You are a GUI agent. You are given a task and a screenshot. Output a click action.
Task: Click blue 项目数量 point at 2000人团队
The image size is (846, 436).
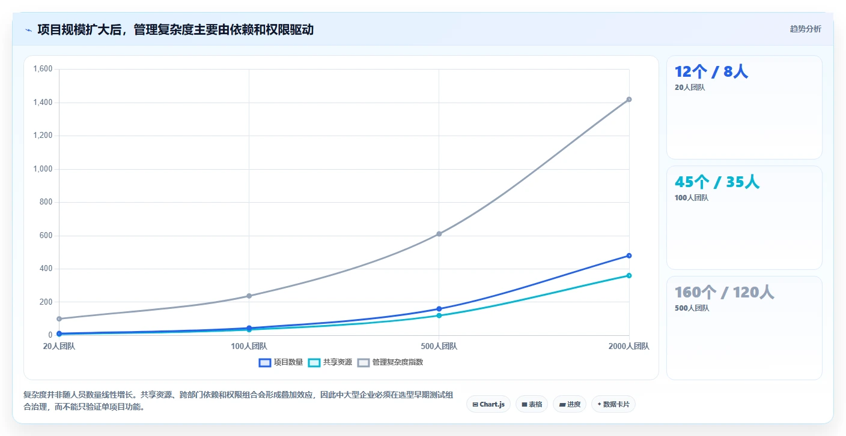[629, 255]
